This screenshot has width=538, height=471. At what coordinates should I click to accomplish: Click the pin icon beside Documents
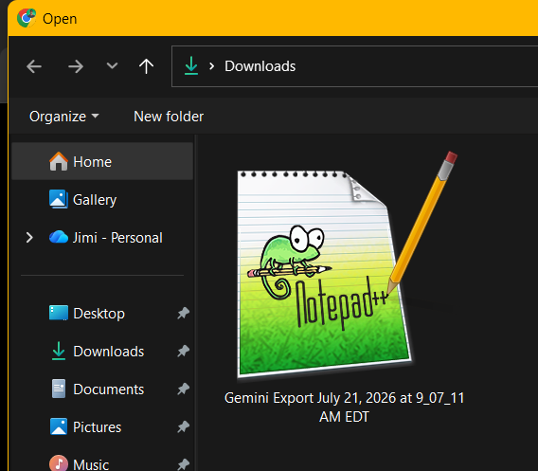[183, 389]
